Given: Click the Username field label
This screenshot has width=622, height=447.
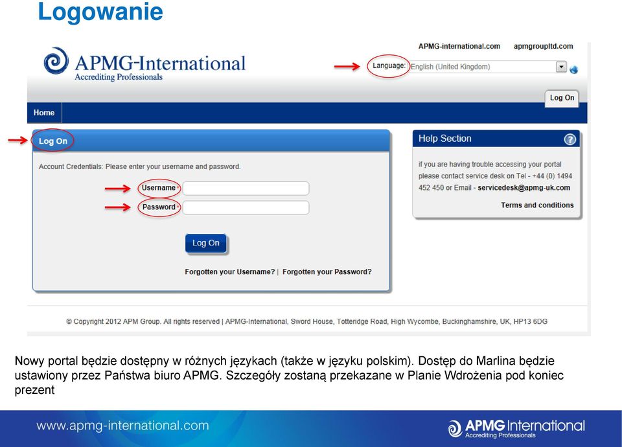Looking at the screenshot, I should click(x=159, y=188).
